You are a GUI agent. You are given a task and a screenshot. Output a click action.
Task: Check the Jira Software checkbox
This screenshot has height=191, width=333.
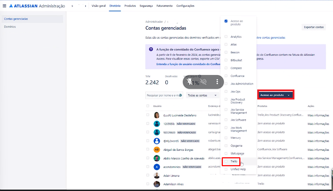[x=226, y=120]
